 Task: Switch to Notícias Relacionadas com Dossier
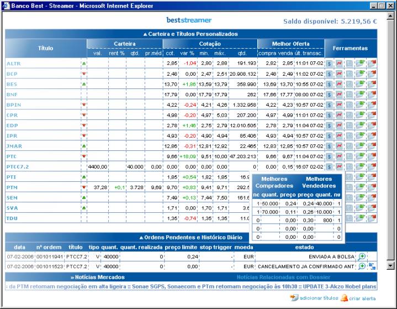point(284,277)
